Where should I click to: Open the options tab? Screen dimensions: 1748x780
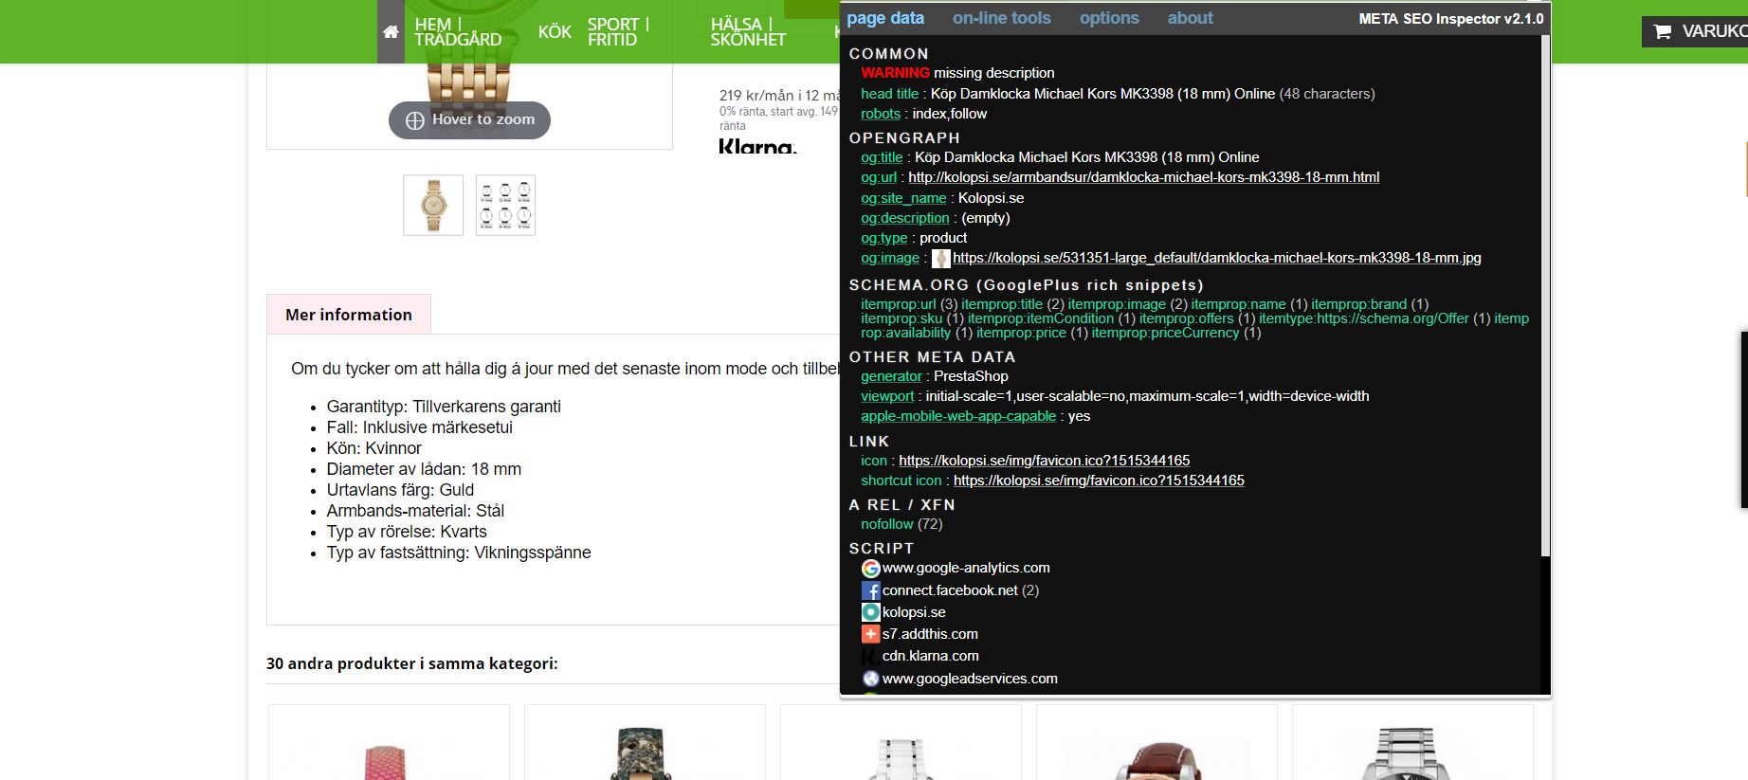1109,18
